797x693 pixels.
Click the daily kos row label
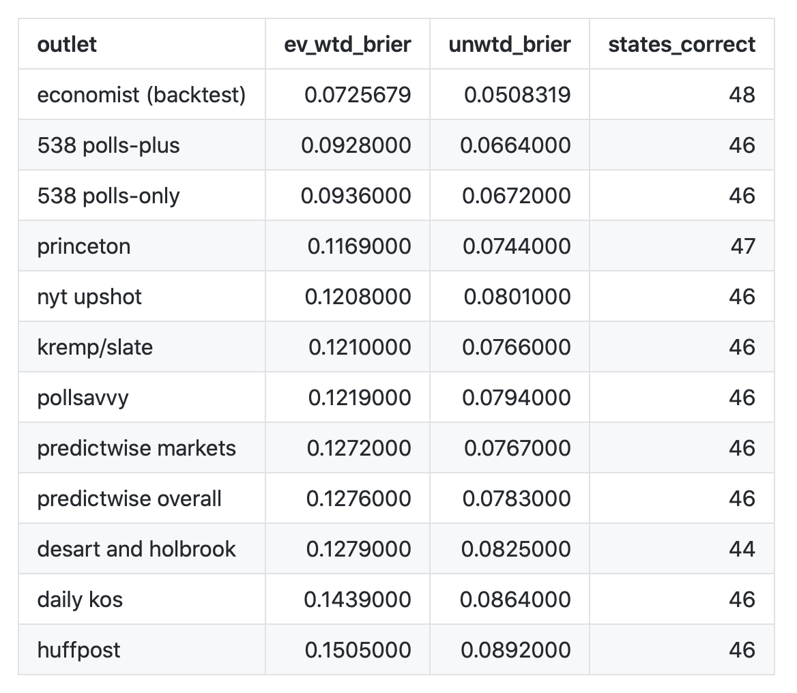coord(80,600)
